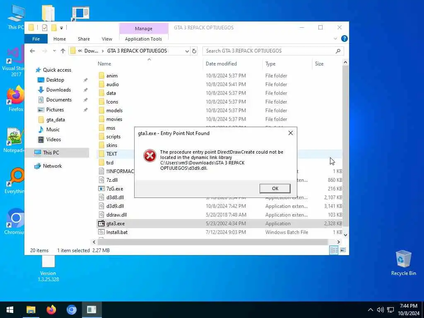This screenshot has width=424, height=318.
Task: Open the network tray icon
Action: click(x=390, y=310)
